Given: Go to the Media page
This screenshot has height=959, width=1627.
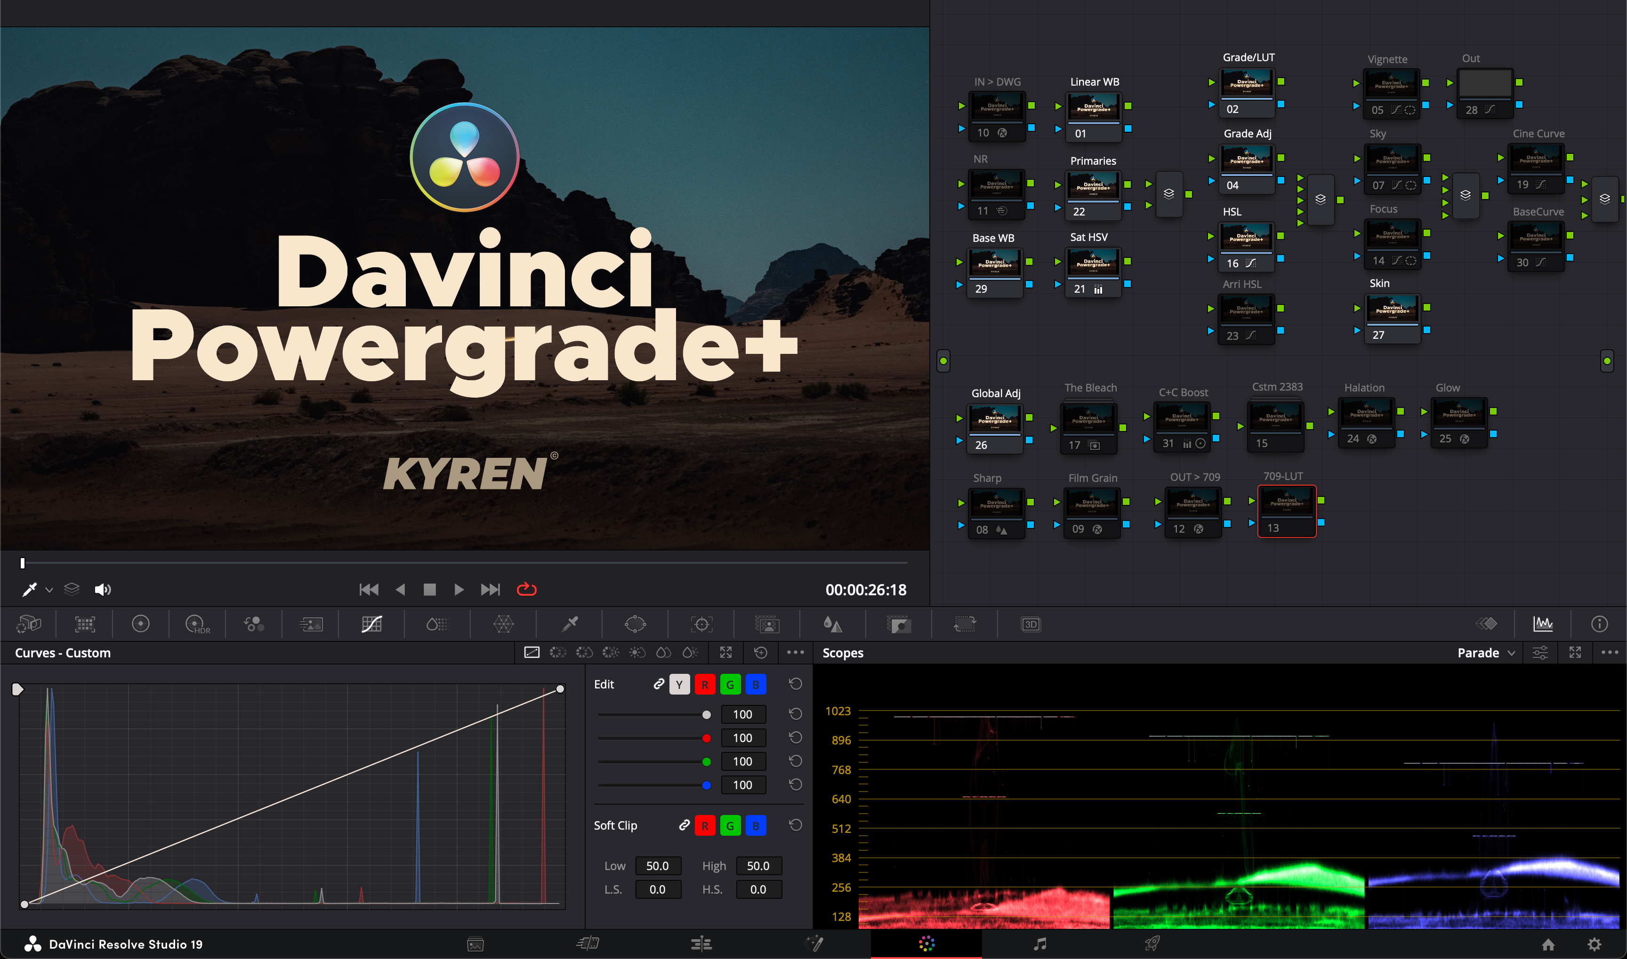Looking at the screenshot, I should pos(475,944).
